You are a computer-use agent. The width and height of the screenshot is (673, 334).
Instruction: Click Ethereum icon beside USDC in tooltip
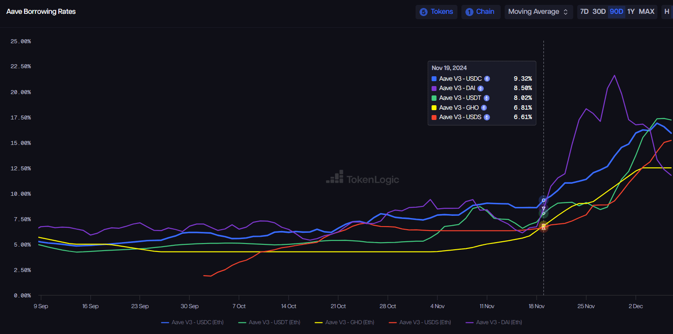click(x=487, y=78)
